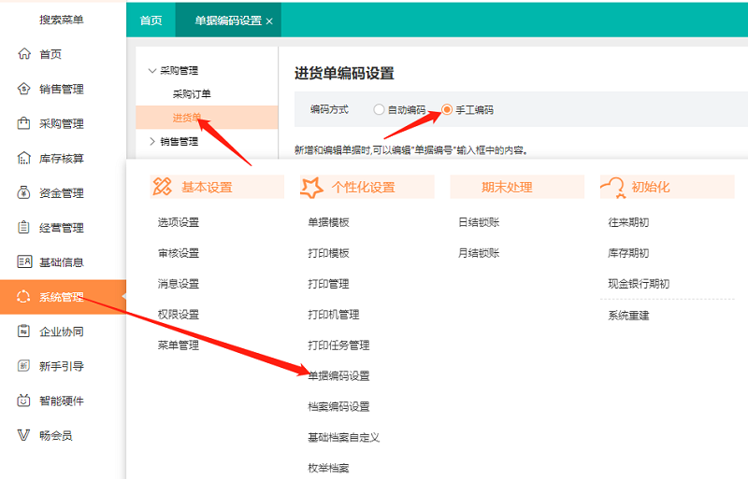Open 现金银行期初 link
This screenshot has height=479, width=748.
[x=639, y=284]
